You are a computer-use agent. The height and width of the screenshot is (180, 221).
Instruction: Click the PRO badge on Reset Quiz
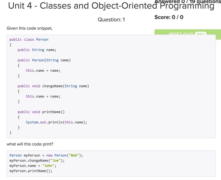pos(201,34)
